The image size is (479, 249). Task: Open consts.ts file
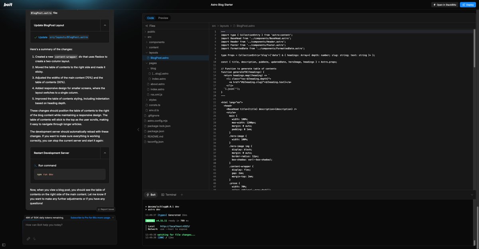pos(176,105)
